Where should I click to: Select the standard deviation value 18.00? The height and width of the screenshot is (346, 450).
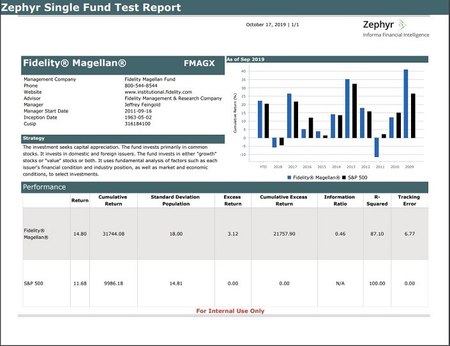pyautogui.click(x=176, y=234)
